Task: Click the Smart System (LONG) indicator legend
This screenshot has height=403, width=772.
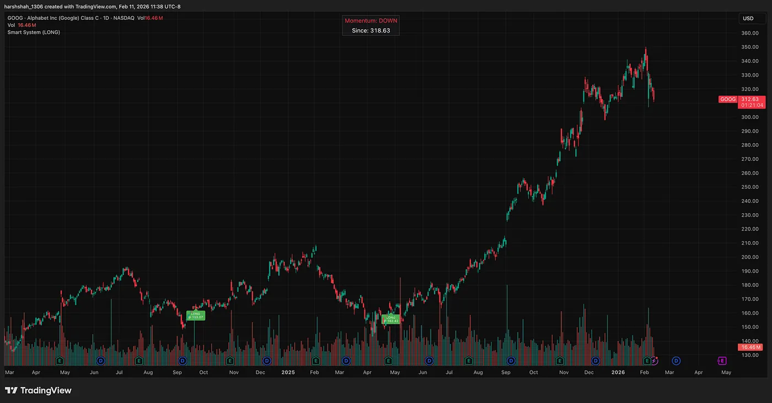Action: pyautogui.click(x=34, y=32)
